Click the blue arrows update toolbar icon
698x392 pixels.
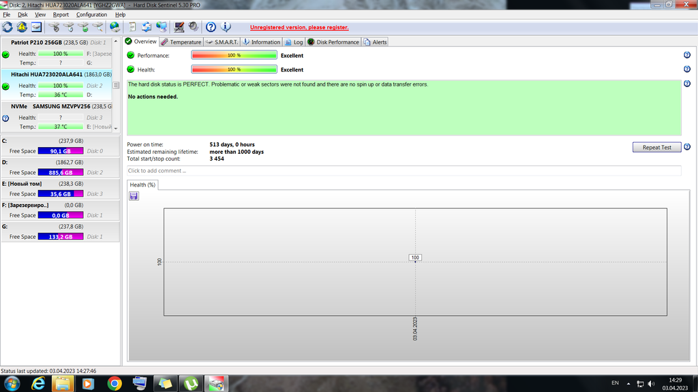[x=147, y=27]
